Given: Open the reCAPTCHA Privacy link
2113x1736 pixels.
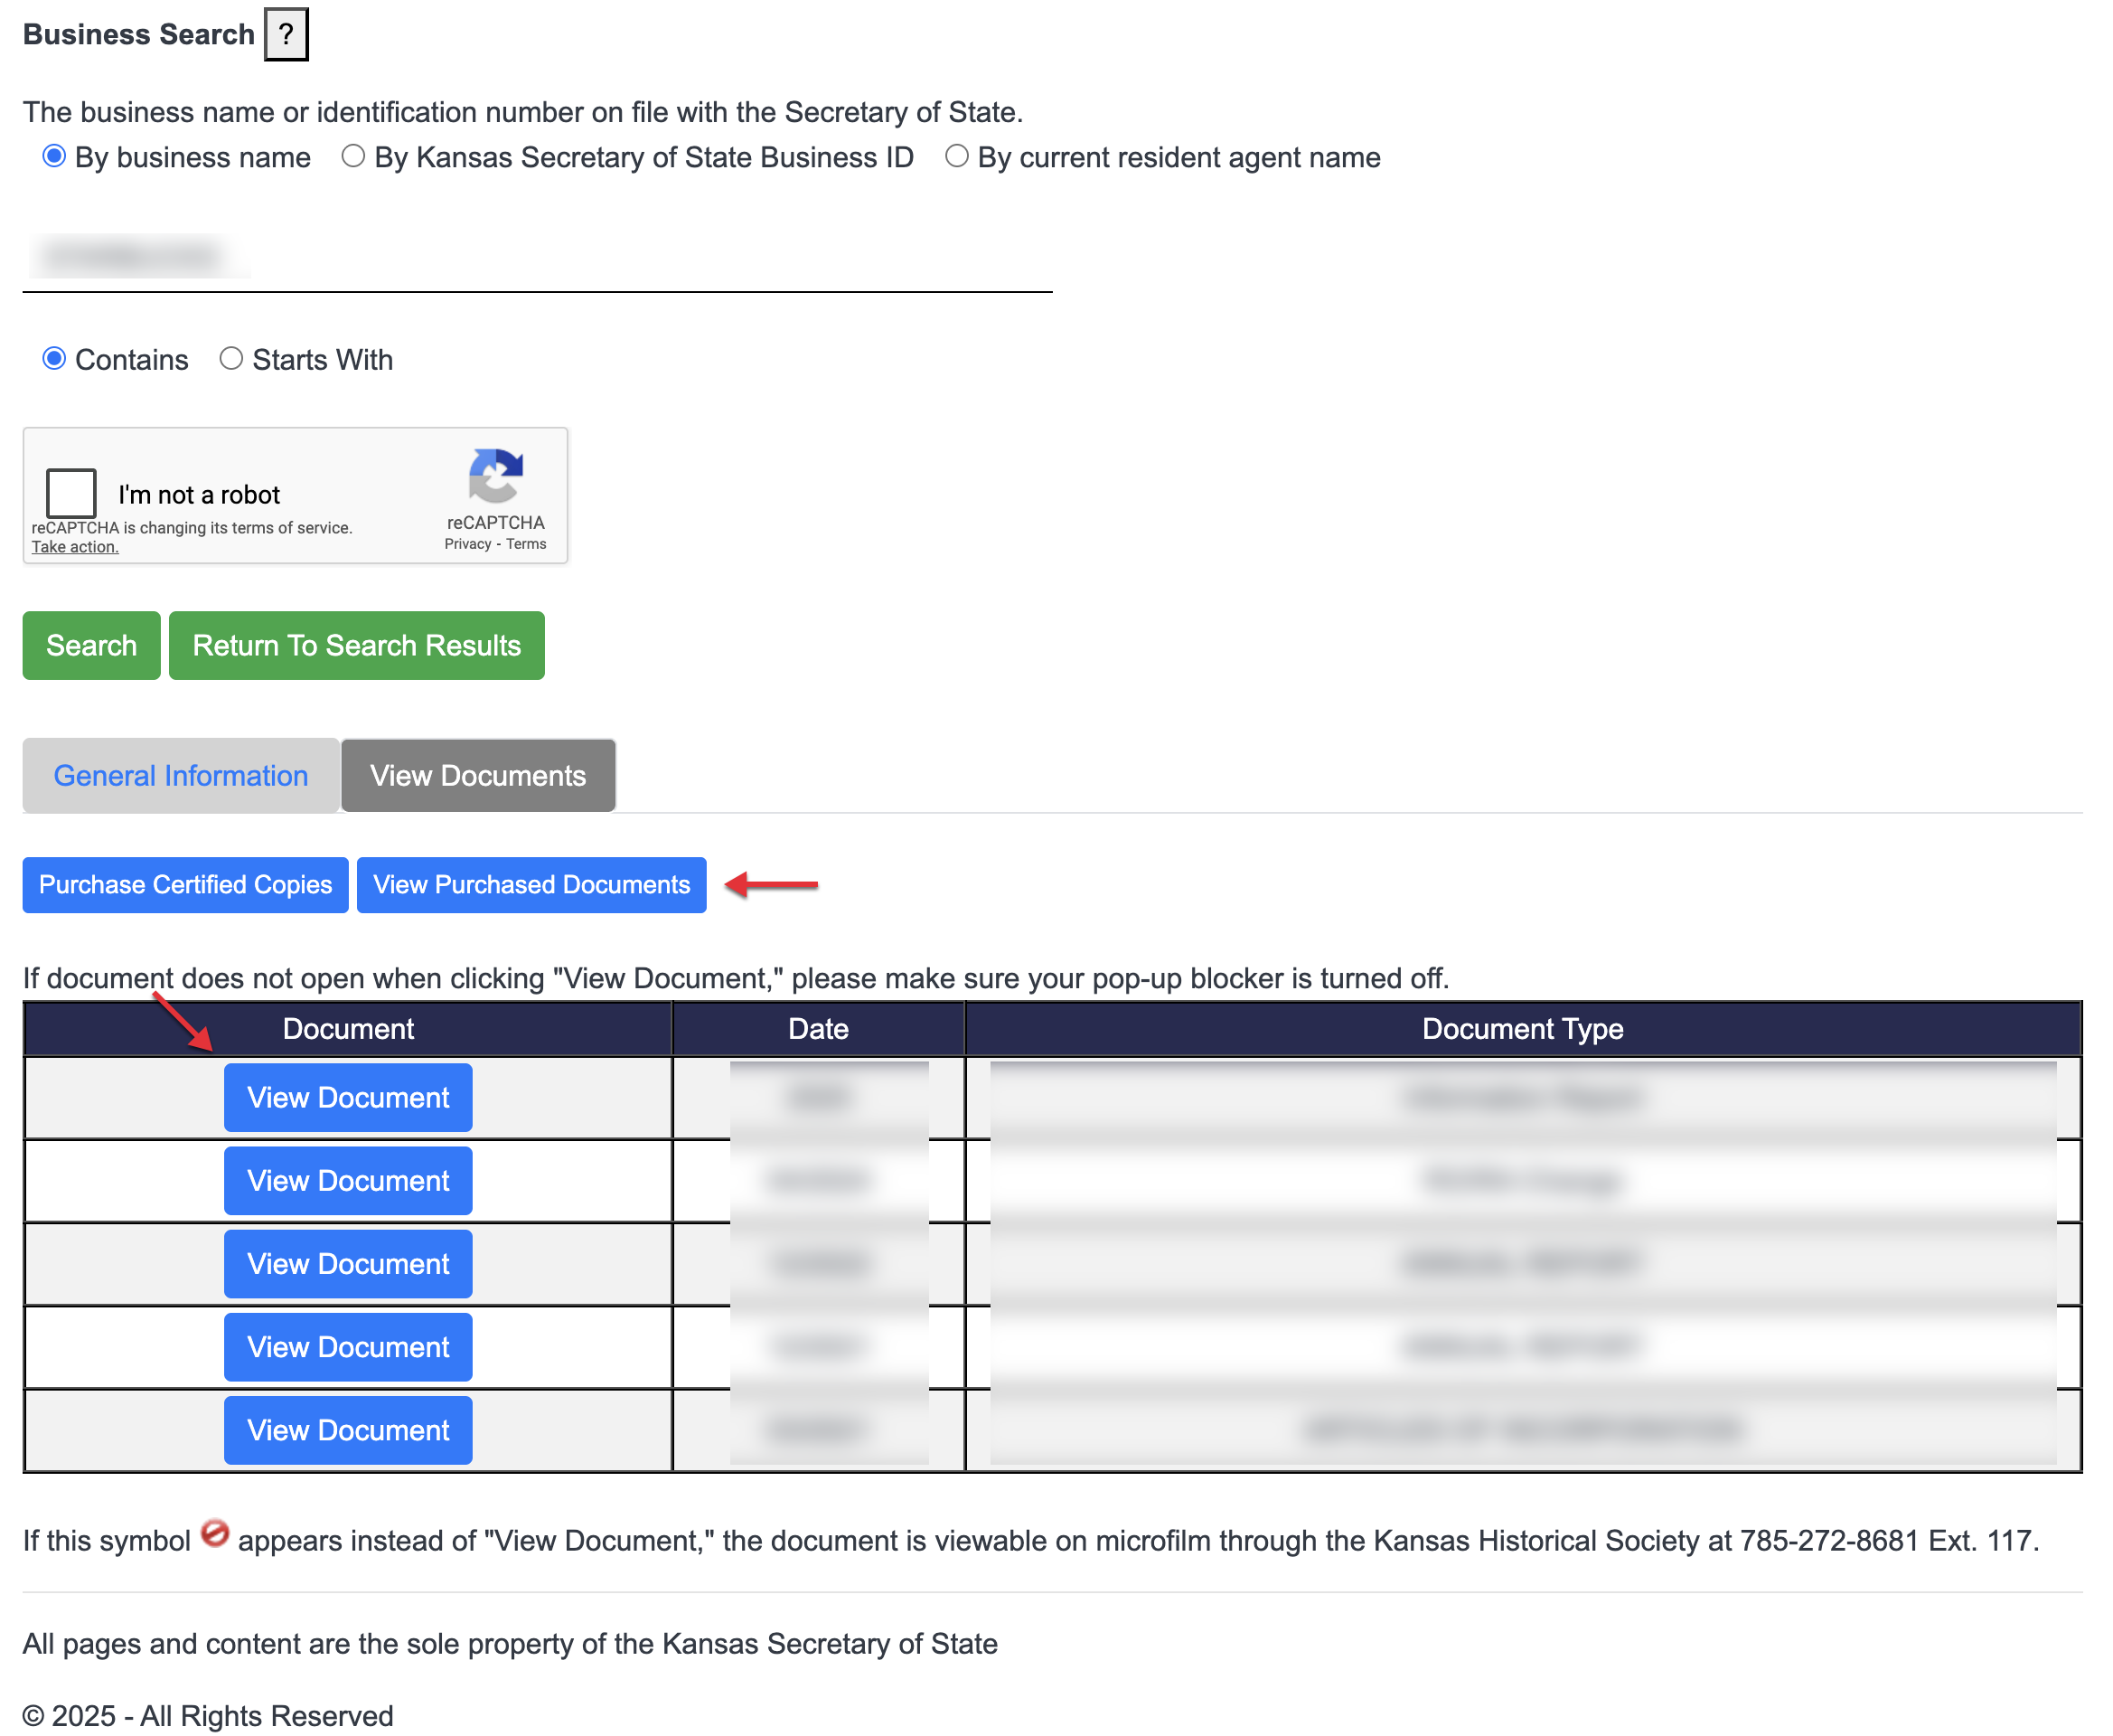Looking at the screenshot, I should point(468,544).
